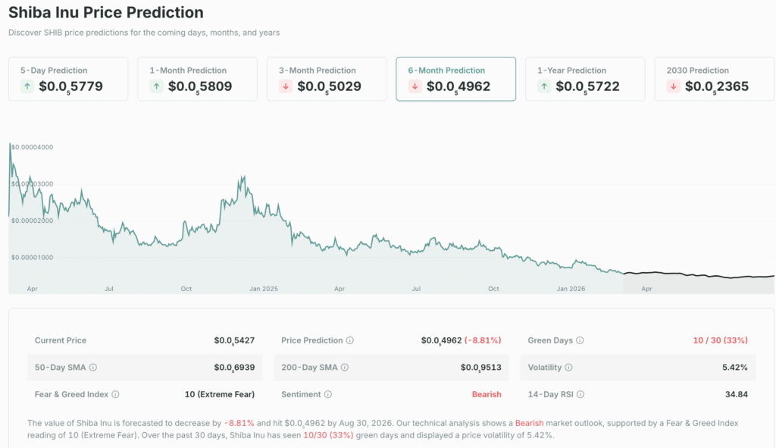This screenshot has height=448, width=776.
Task: Click the red 10/30 (33%) text in the paragraph
Action: click(x=327, y=435)
